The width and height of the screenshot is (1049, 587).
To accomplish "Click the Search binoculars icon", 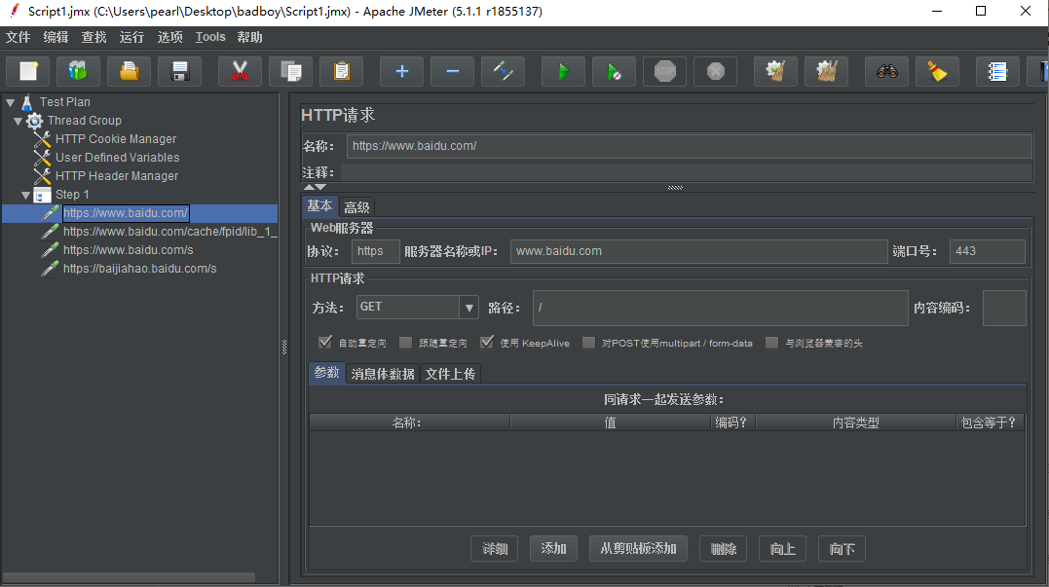I will [887, 71].
